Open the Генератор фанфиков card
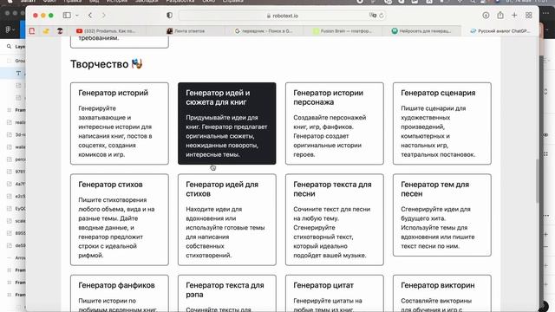This screenshot has height=312, width=555. coord(120,294)
